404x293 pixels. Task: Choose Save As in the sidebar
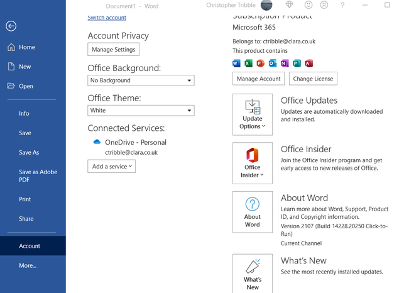33,152
